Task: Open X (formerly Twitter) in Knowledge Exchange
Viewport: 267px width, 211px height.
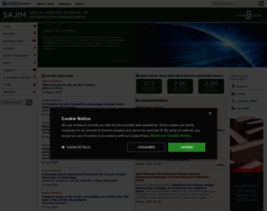Action: tap(247, 101)
